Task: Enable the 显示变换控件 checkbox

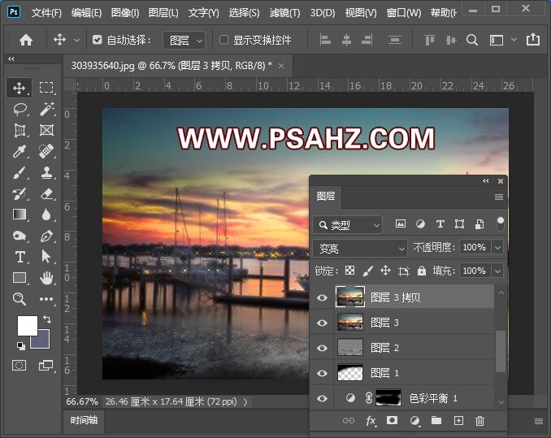Action: pos(223,40)
